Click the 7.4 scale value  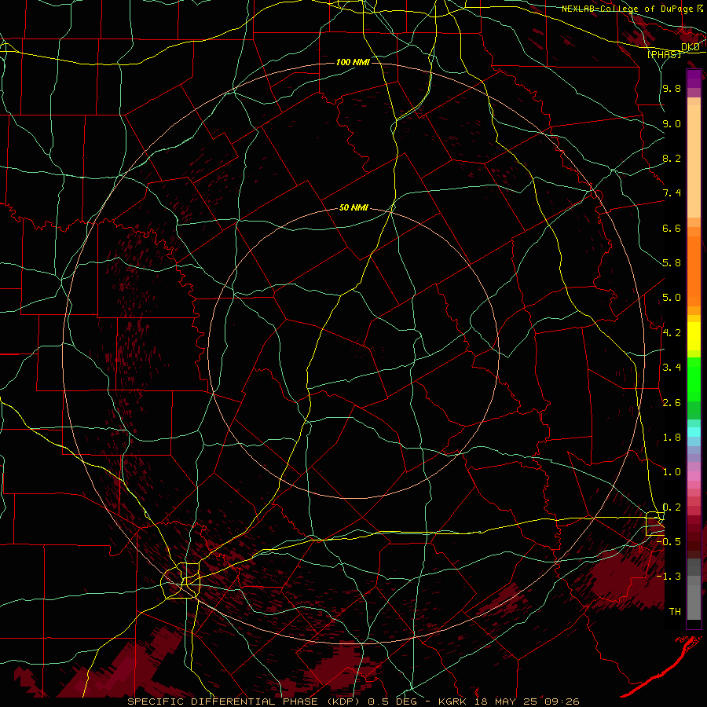click(x=672, y=193)
